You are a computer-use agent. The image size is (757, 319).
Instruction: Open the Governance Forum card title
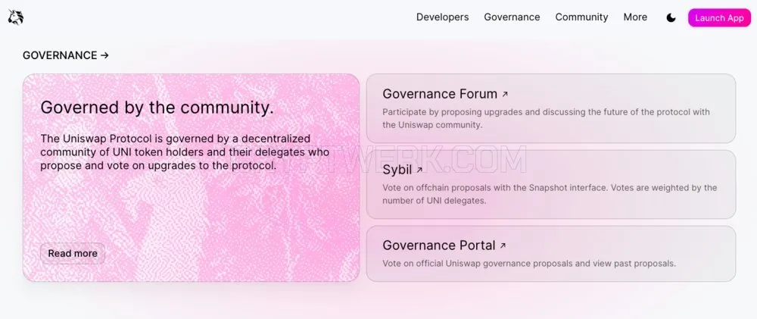(x=440, y=94)
